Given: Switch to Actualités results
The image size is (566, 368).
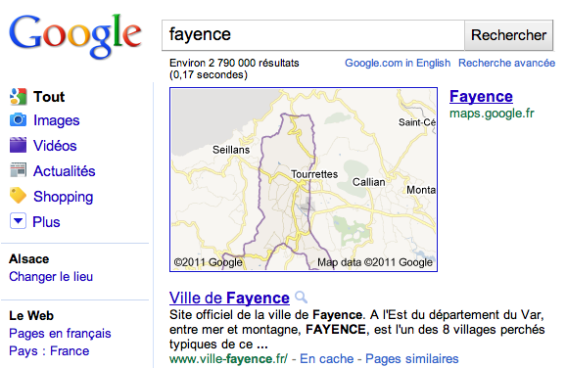Looking at the screenshot, I should pos(65,171).
